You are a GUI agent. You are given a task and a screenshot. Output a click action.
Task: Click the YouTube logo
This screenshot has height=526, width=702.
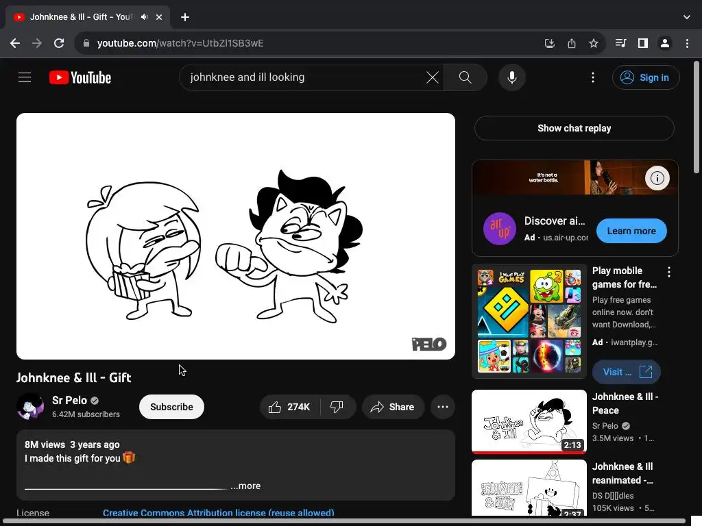[80, 77]
